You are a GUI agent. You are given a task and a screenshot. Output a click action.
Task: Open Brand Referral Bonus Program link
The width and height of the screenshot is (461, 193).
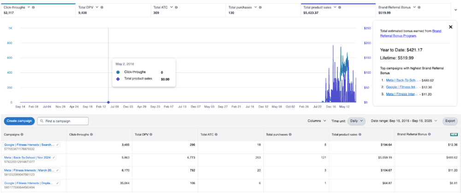[x=410, y=33]
